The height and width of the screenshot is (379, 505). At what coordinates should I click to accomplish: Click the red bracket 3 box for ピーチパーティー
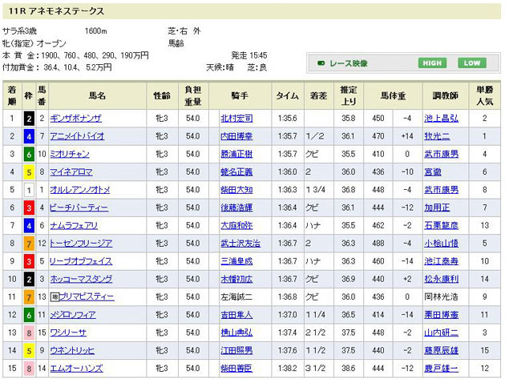point(29,208)
